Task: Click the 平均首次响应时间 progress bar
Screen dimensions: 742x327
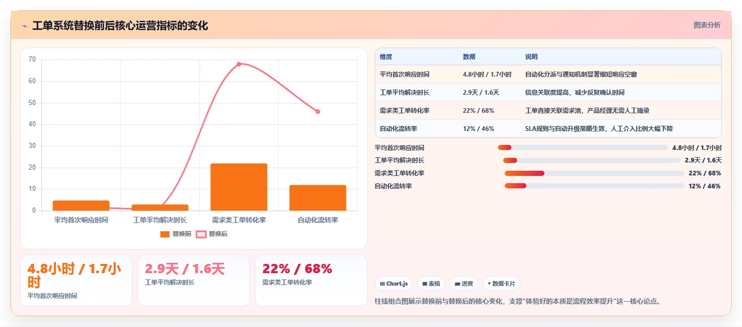Action: (583, 147)
